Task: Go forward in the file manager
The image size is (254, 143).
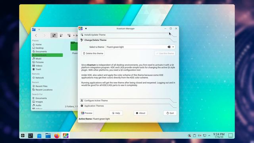Action: click(44, 35)
